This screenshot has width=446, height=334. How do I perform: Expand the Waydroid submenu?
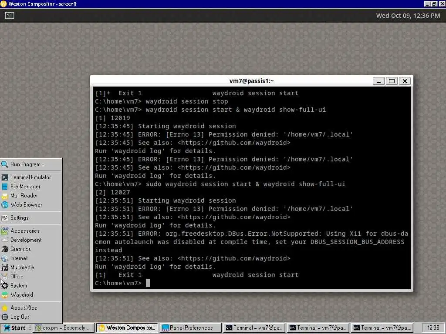31,294
